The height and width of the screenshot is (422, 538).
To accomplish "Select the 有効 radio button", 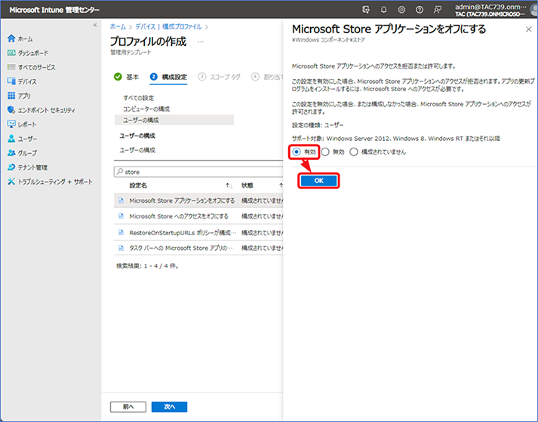I will click(297, 151).
